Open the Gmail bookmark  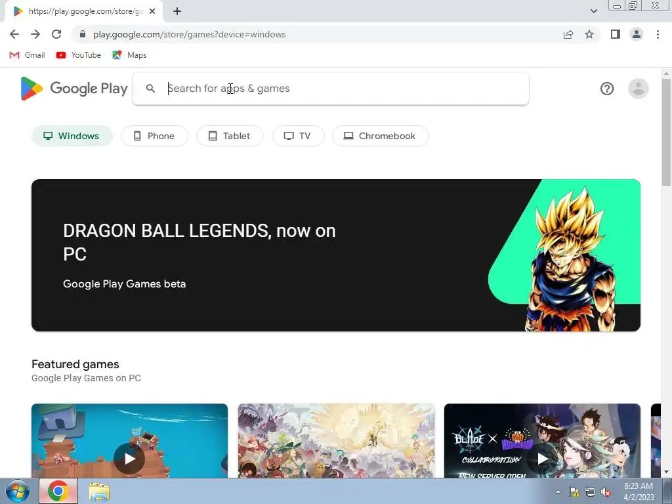click(27, 55)
